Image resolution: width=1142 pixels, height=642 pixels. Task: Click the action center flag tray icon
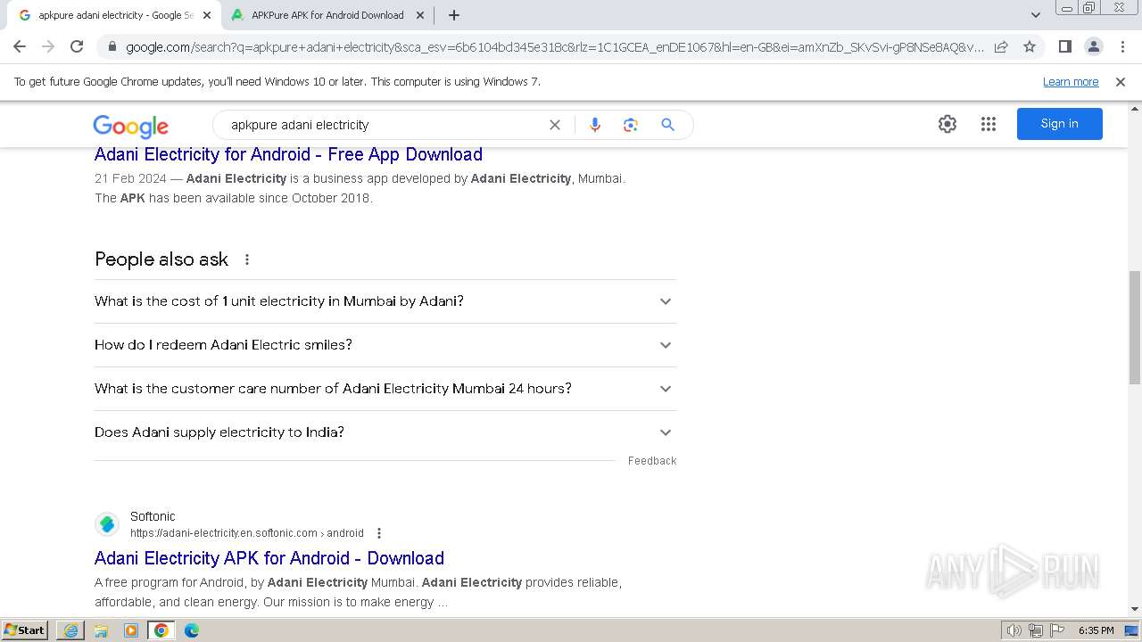(x=1058, y=630)
